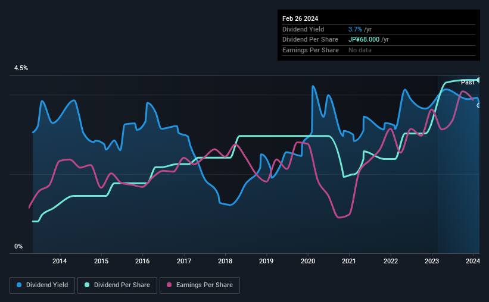The height and width of the screenshot is (302, 489).
Task: Toggle the Earnings Per Share legend button
Action: point(200,285)
